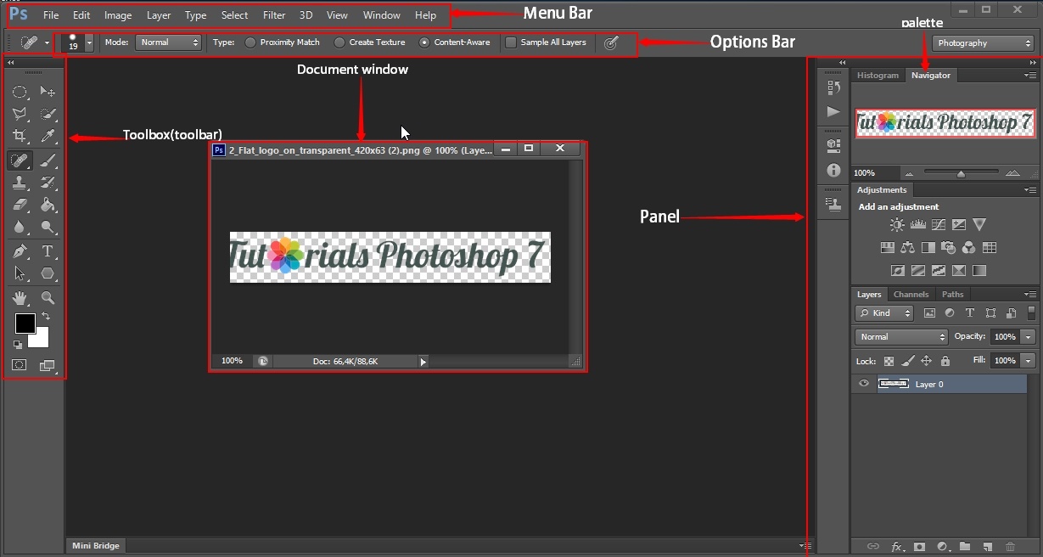Select the Blur tool
Viewport: 1043px width, 557px height.
20,227
